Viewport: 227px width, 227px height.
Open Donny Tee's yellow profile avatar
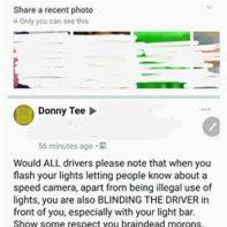click(x=24, y=115)
